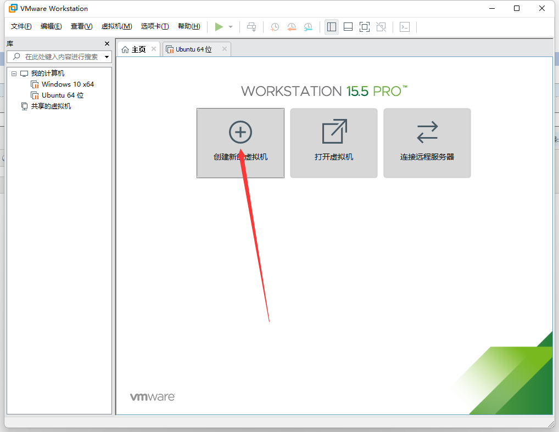Select 共享的虚拟机 in library tree
Screen dimensions: 559x432
click(x=51, y=106)
